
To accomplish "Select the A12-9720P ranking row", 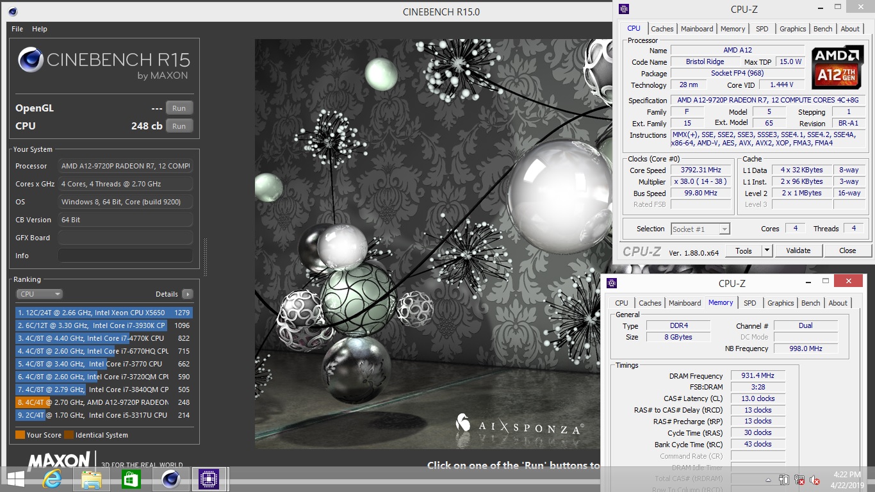I will tap(104, 402).
